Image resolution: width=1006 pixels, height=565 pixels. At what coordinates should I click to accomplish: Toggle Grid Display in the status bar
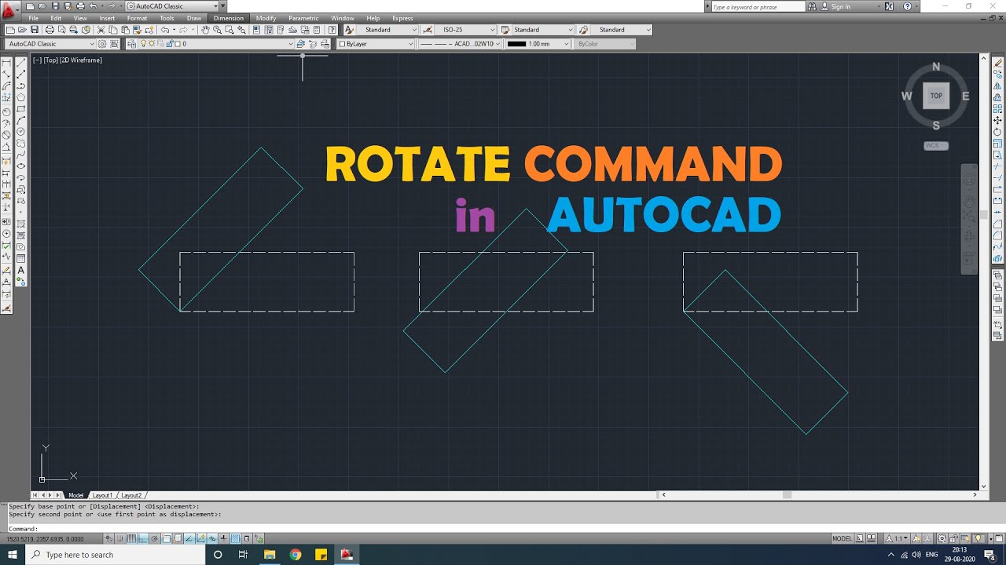click(131, 538)
